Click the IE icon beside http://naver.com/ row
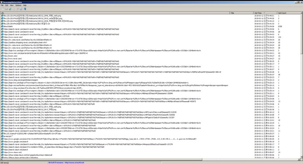The height and width of the screenshot is (164, 303). coord(2,56)
